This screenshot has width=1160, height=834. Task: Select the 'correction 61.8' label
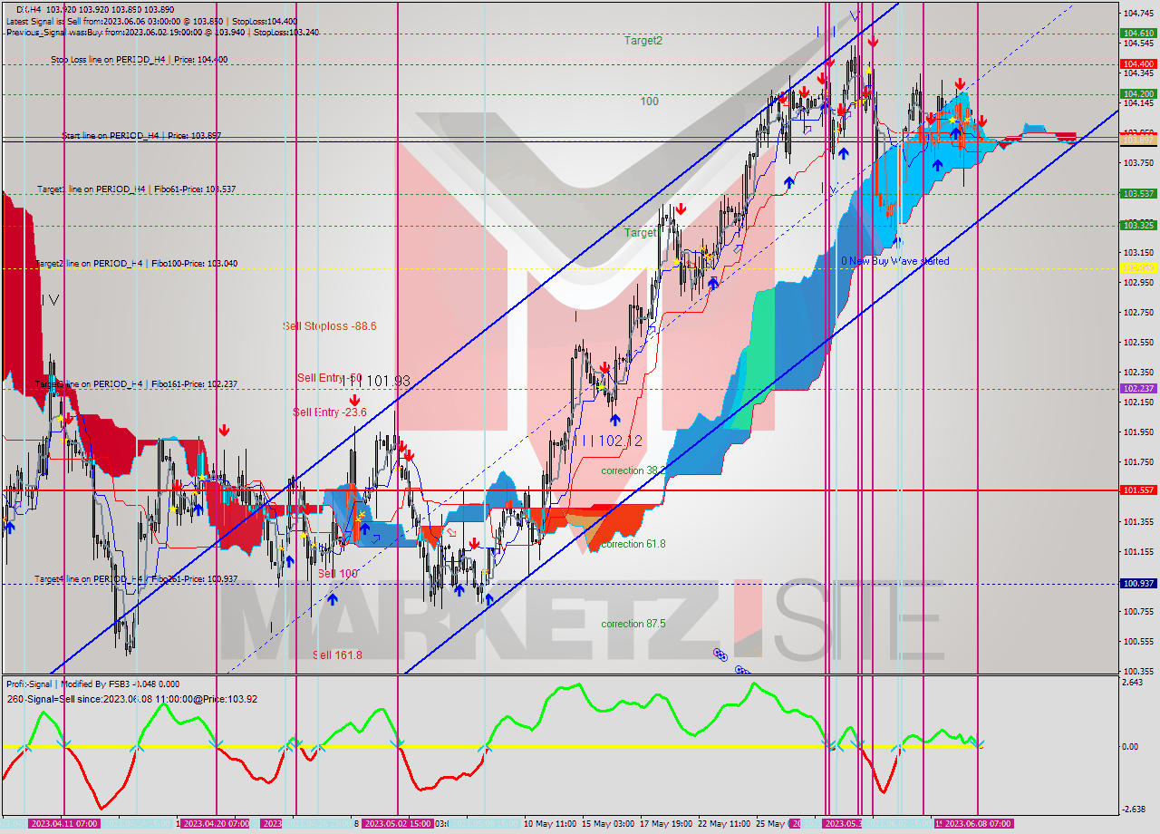click(633, 544)
